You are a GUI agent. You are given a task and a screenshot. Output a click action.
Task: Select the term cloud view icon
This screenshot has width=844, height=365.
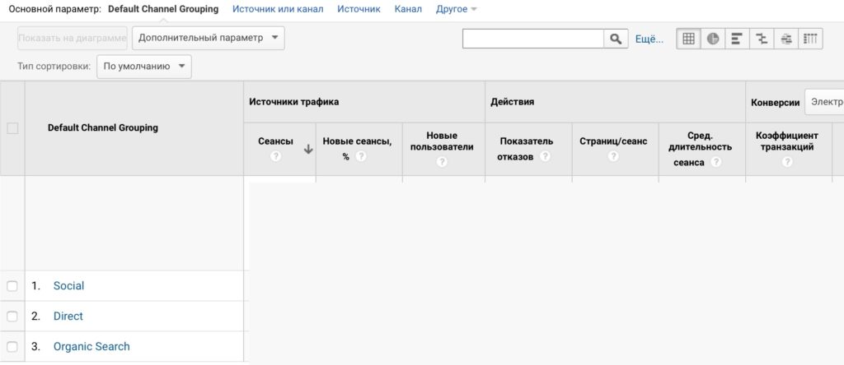point(786,39)
